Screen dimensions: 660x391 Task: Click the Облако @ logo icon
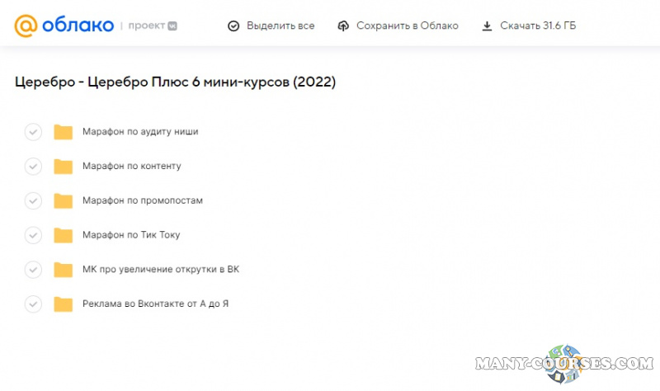26,26
